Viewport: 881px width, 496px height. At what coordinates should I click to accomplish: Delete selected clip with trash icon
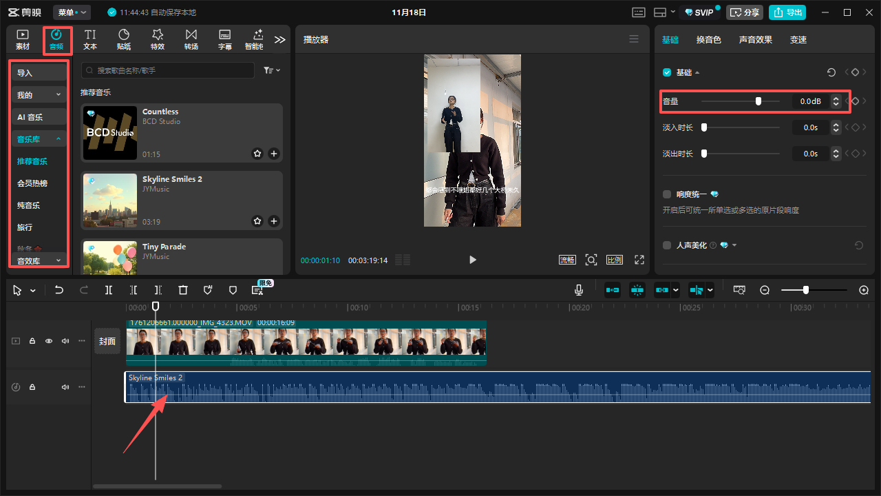183,290
